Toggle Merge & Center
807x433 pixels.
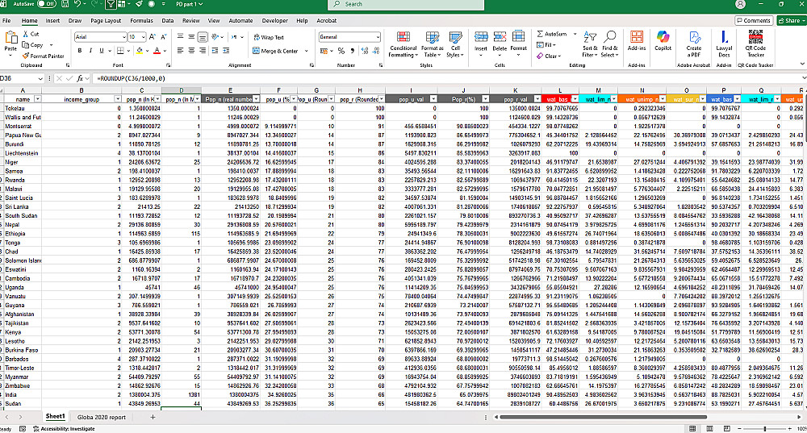click(276, 51)
